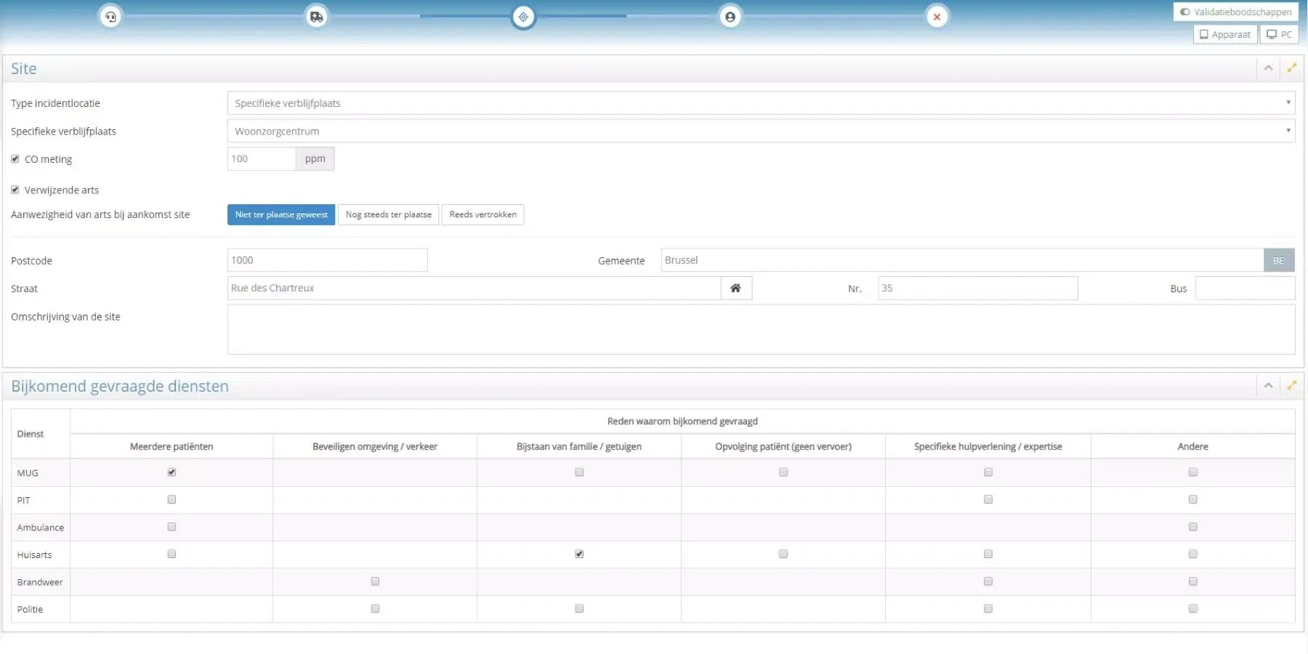Select Reeds vertrokken option
This screenshot has width=1308, height=654.
click(483, 214)
